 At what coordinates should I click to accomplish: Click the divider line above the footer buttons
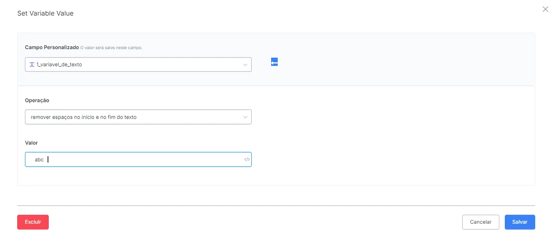click(x=276, y=205)
